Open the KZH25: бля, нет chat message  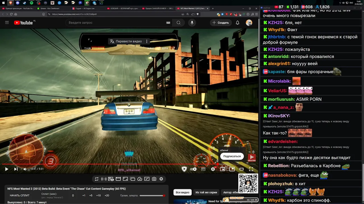coord(311,23)
